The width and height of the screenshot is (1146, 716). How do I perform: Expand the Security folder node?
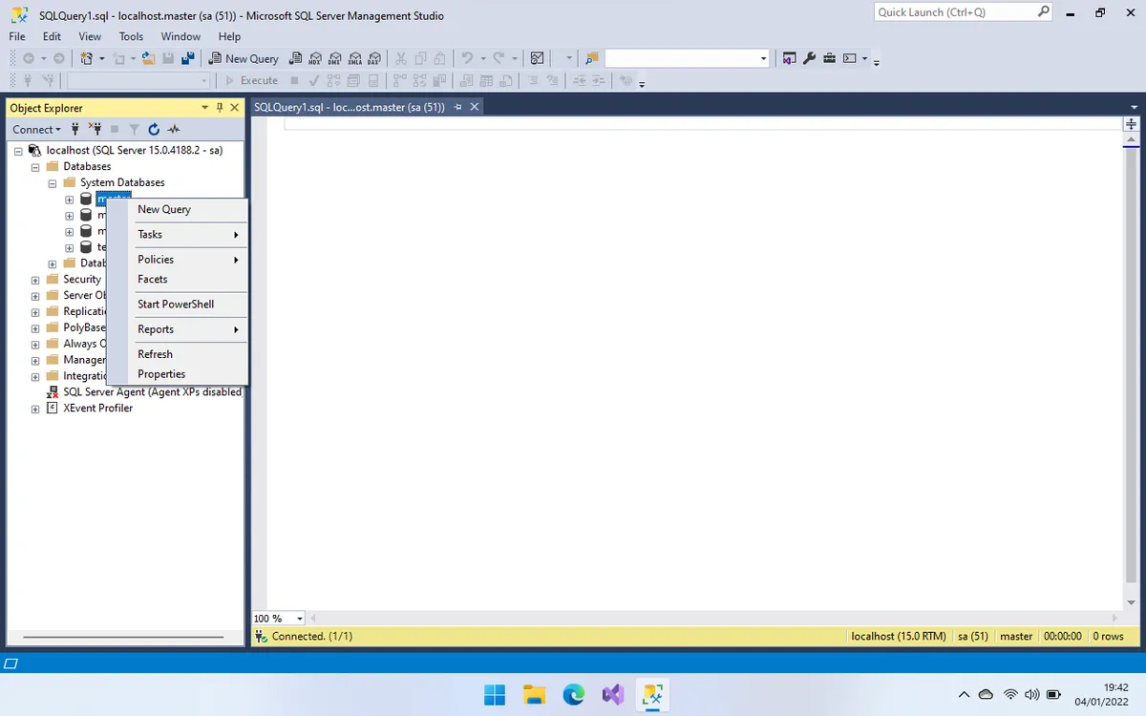tap(35, 280)
